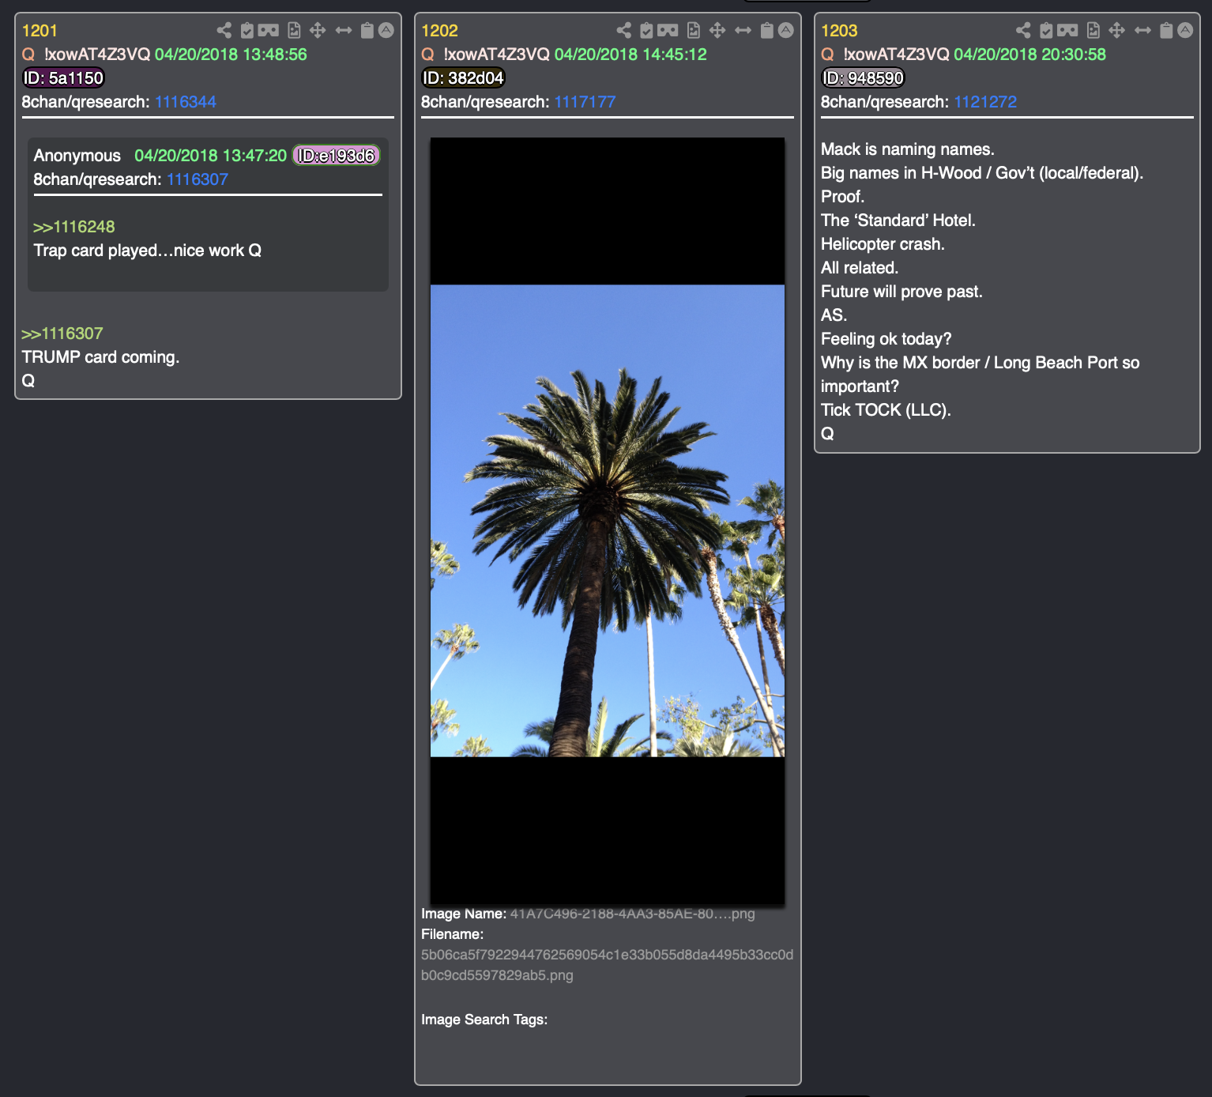Click 'Helicopter crash.' line

(883, 244)
